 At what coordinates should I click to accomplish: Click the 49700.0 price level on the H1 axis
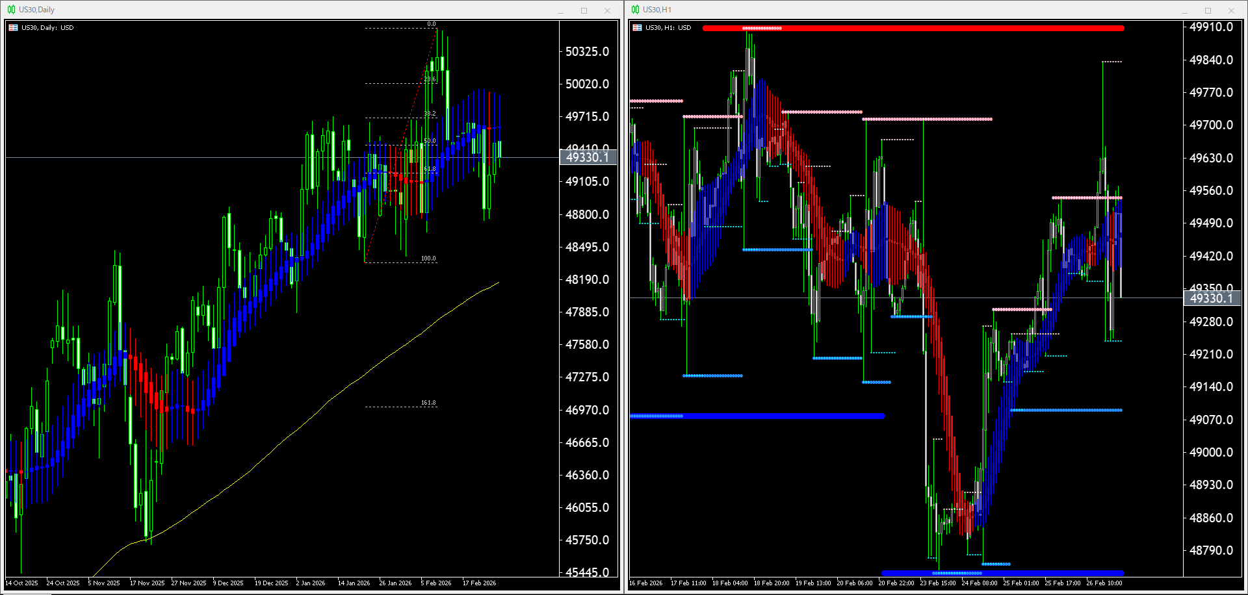pos(1212,125)
